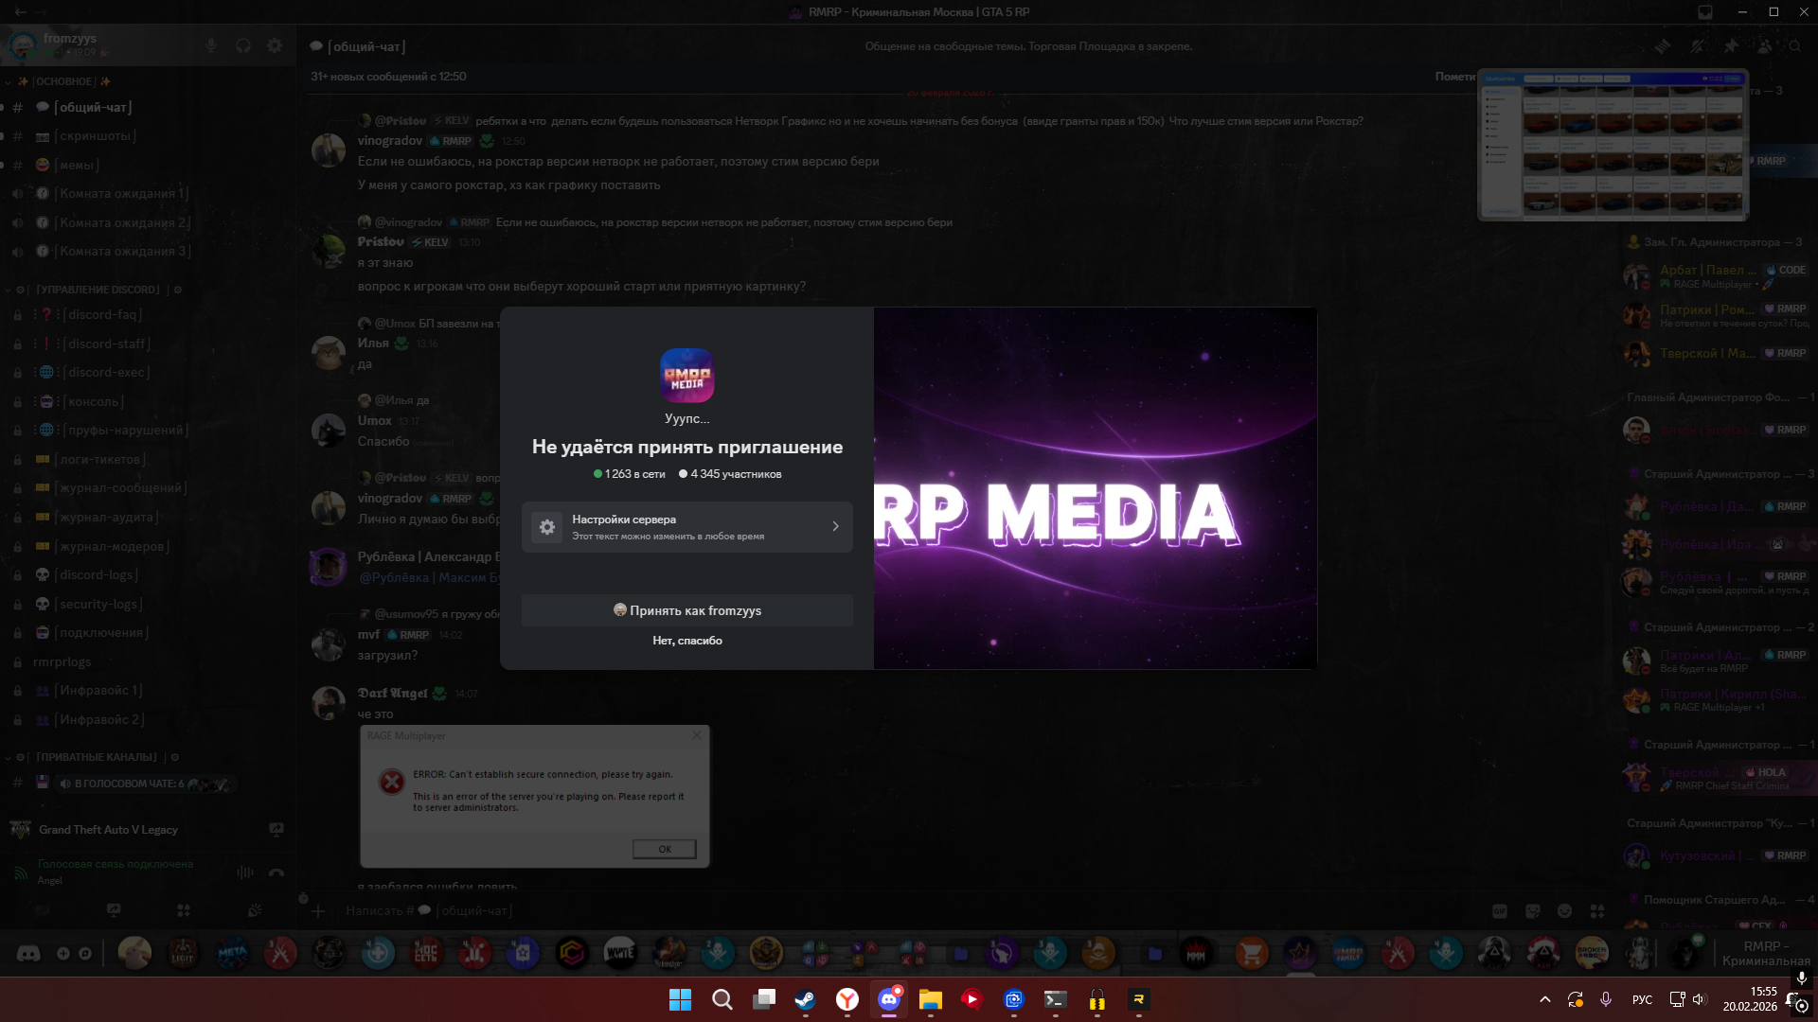This screenshot has width=1818, height=1022.
Task: Disconnect from voice with the hang-up icon
Action: [x=276, y=872]
